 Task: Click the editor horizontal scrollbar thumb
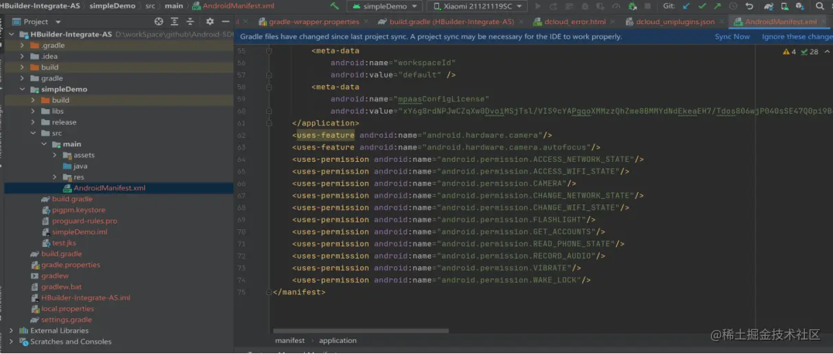coord(360,331)
